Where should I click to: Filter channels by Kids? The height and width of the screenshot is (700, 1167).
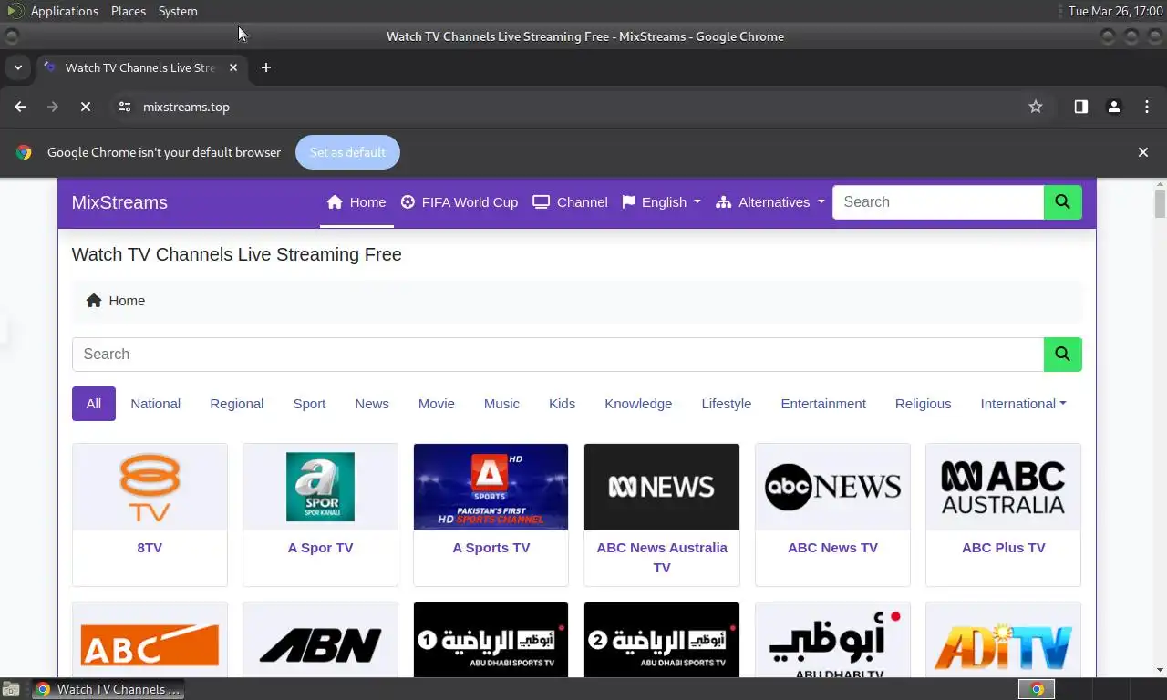pos(563,404)
